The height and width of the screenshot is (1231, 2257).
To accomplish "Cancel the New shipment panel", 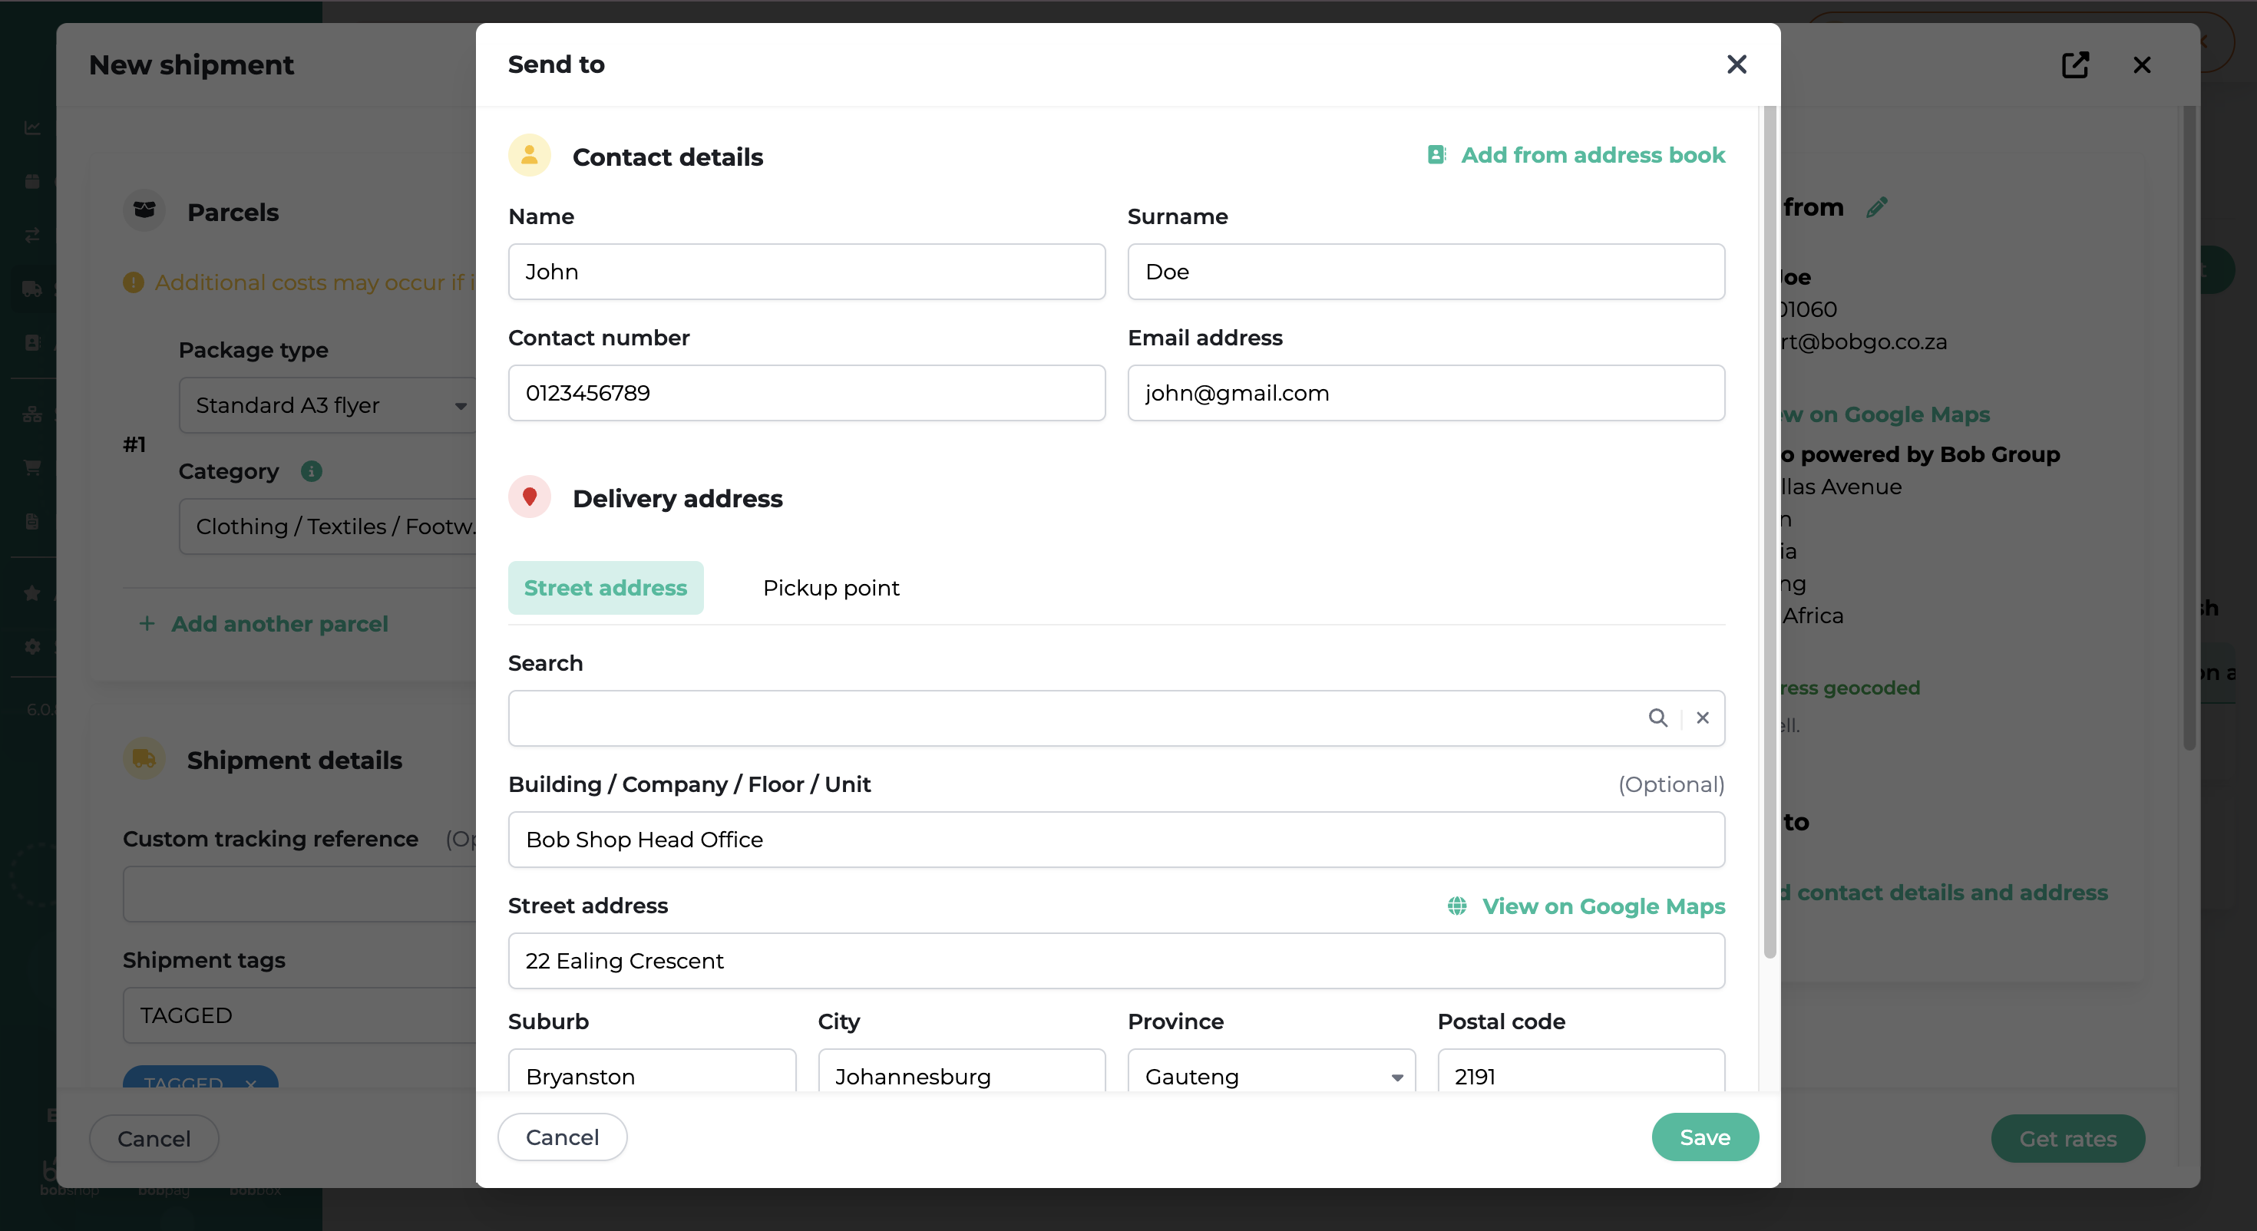I will pos(154,1138).
